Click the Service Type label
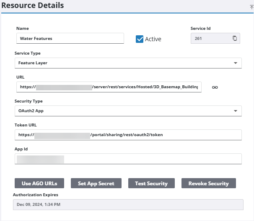254x221 pixels. click(28, 53)
